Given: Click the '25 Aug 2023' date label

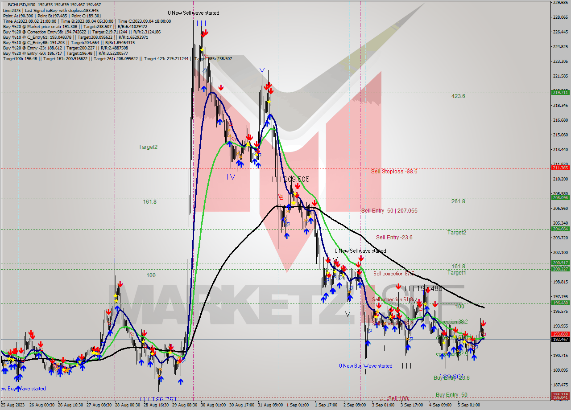Looking at the screenshot, I should click(12, 405).
